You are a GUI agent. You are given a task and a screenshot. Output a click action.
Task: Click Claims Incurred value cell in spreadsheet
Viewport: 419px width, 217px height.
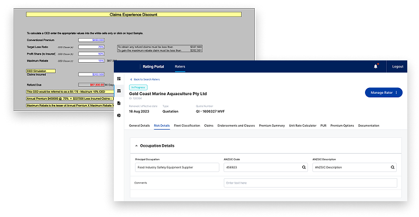(x=91, y=74)
